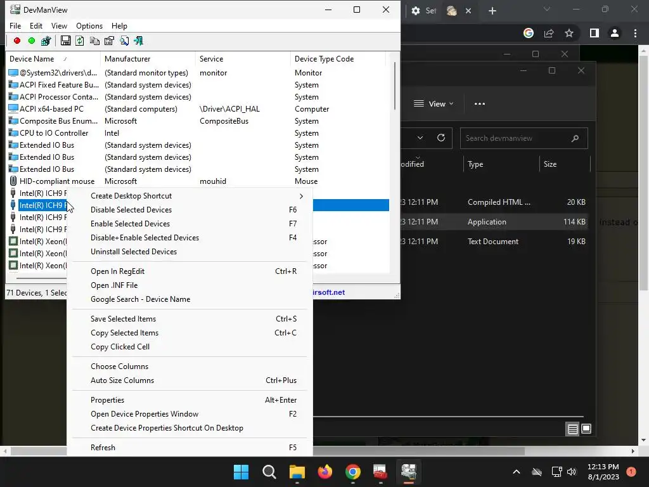Switch Explorer to details view icon

coord(572,429)
